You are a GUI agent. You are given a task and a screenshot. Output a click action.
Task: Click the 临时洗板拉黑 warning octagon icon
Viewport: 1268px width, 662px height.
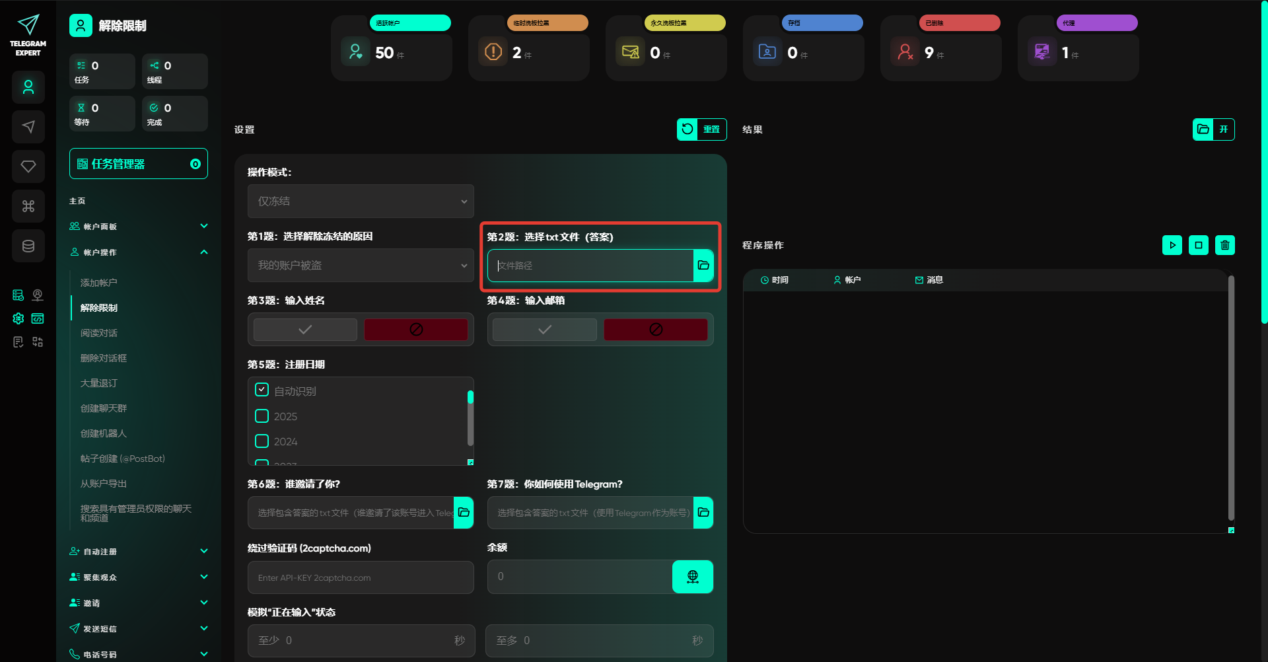click(493, 52)
